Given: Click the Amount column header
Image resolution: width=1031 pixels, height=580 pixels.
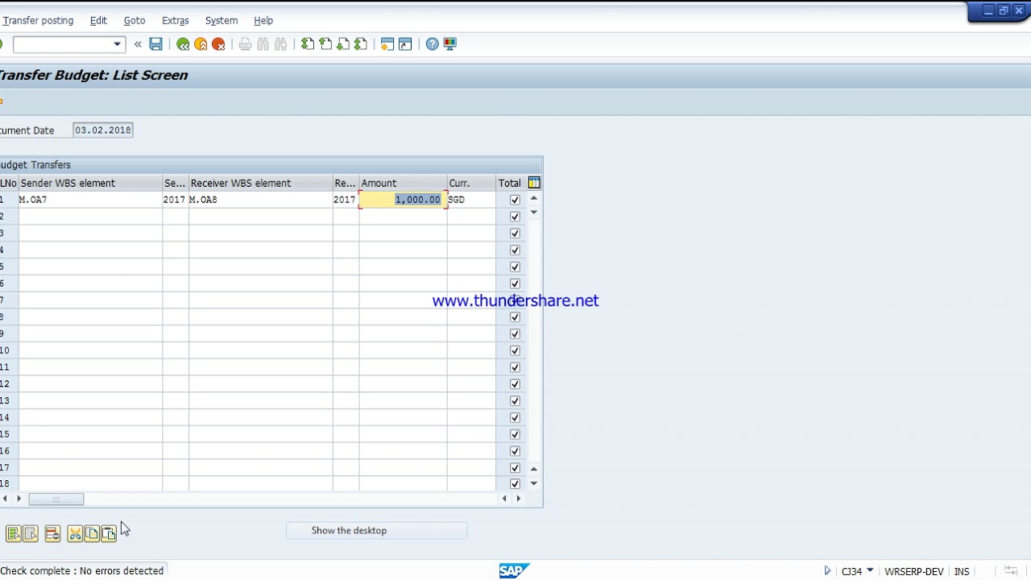Looking at the screenshot, I should tap(403, 183).
